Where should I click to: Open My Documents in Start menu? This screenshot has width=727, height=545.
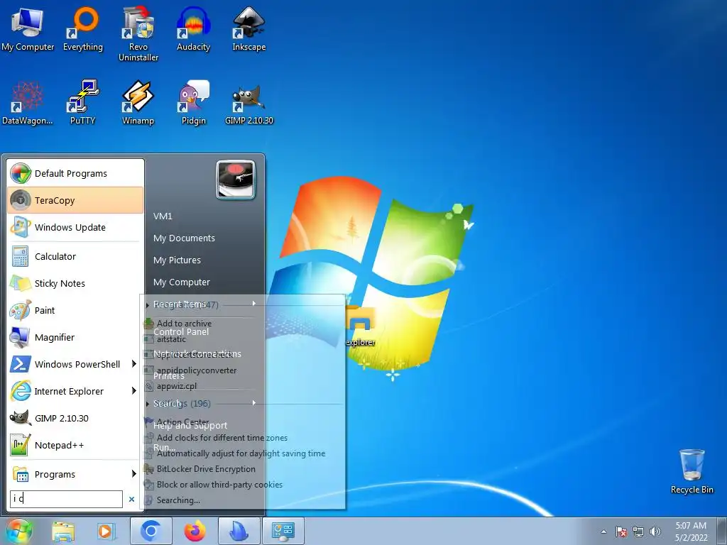pos(184,238)
